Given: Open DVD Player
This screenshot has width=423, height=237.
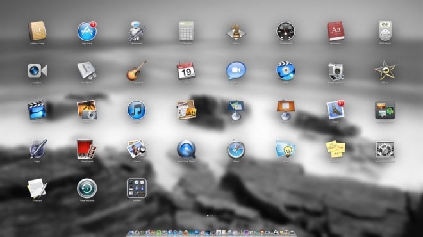Looking at the screenshot, I should point(385,31).
